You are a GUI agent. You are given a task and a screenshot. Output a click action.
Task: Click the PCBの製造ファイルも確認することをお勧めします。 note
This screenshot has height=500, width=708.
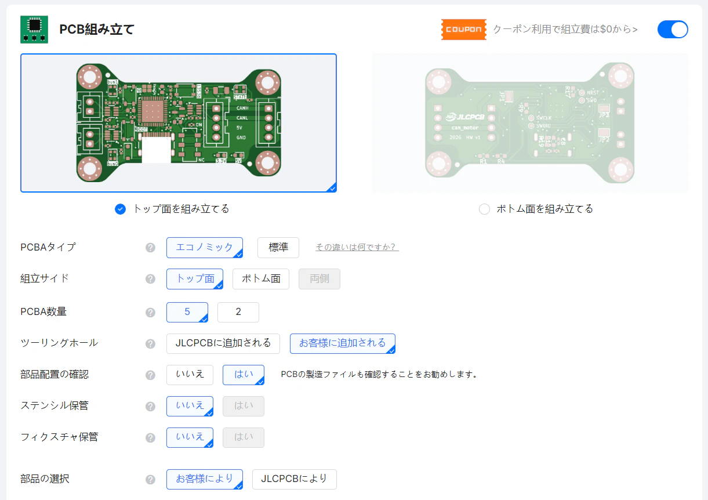(x=379, y=375)
